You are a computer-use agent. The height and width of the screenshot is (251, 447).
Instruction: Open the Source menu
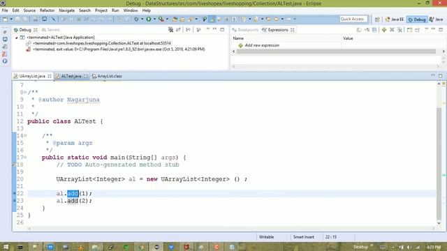pyautogui.click(x=29, y=10)
